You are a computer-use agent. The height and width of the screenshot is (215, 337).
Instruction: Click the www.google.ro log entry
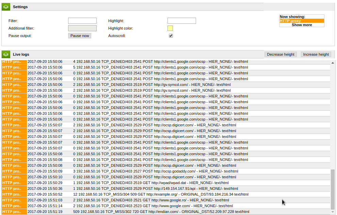(151, 200)
